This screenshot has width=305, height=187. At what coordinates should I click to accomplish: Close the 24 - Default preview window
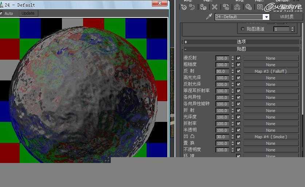160,3
